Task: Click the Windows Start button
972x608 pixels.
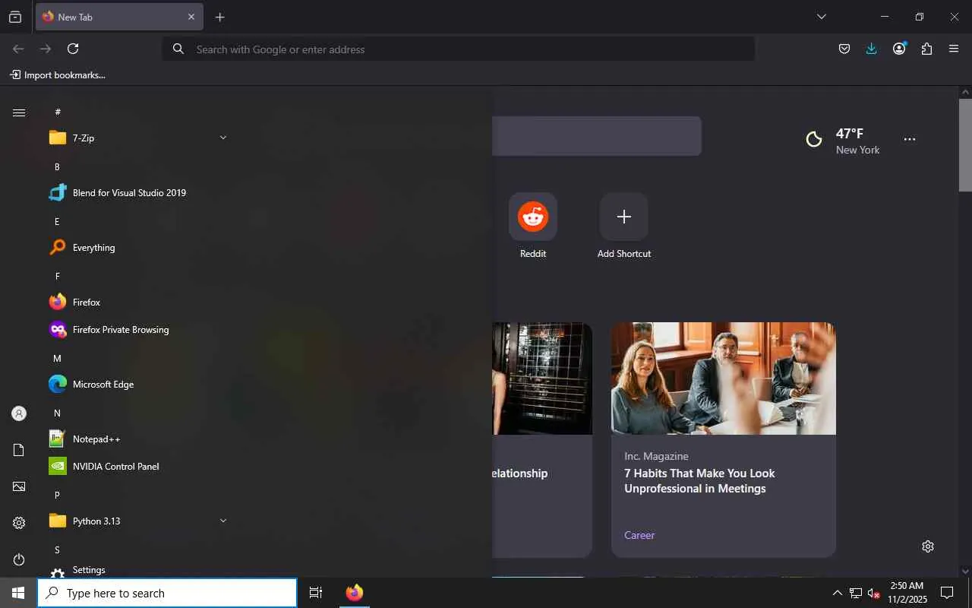Action: click(18, 593)
